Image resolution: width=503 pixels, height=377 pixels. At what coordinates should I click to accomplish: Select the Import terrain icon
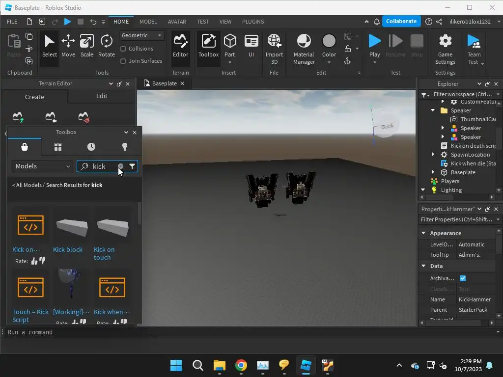click(x=51, y=117)
